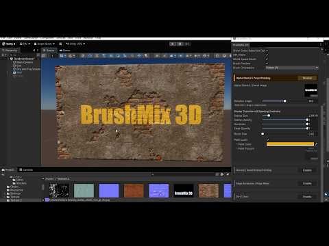Viewport: 329px width, 246px height.
Task: Enable the Edge Scratches / Edge Wear section
Action: click(307, 183)
